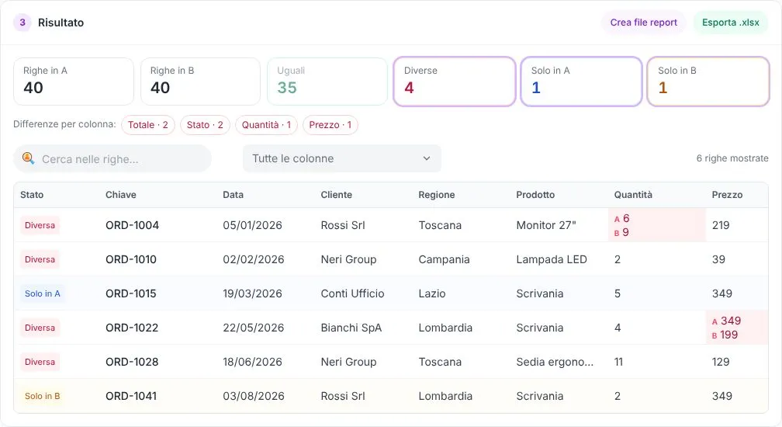This screenshot has width=782, height=427.
Task: Click the date 05/01/2026
Action: point(252,225)
